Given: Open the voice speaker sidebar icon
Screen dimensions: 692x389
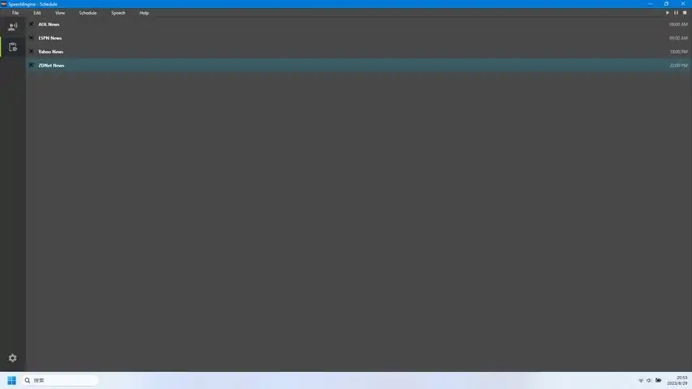Looking at the screenshot, I should (x=12, y=27).
